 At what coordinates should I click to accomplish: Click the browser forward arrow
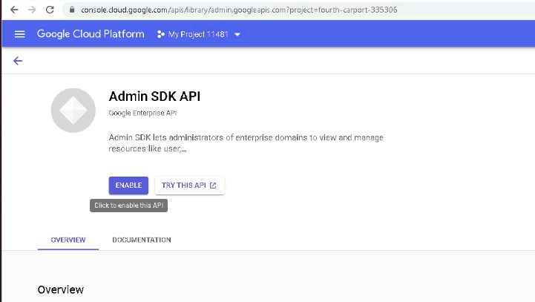click(32, 10)
